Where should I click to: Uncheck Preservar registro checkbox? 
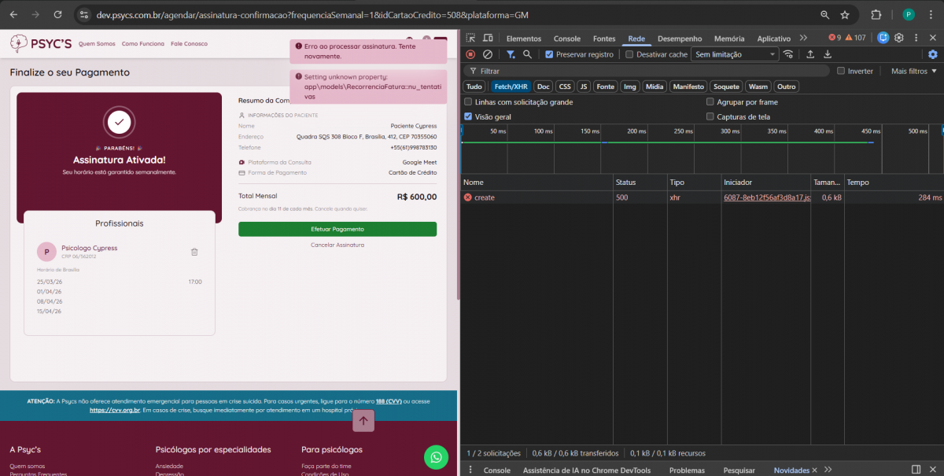[x=550, y=54]
